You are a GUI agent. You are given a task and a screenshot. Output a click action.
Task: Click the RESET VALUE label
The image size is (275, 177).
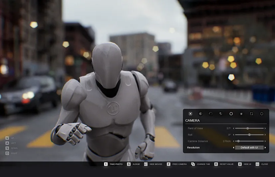tap(227, 164)
